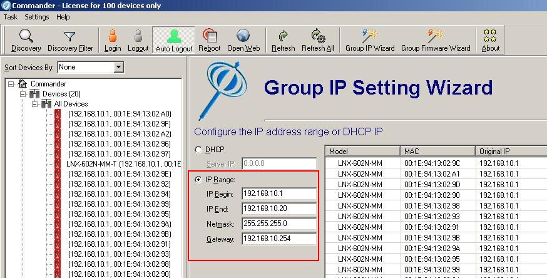Click the Commander house icon in the tree
This screenshot has width=547, height=278.
tap(23, 84)
